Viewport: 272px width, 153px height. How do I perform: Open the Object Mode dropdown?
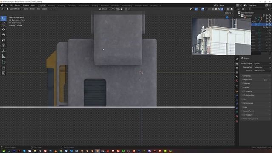14,9
